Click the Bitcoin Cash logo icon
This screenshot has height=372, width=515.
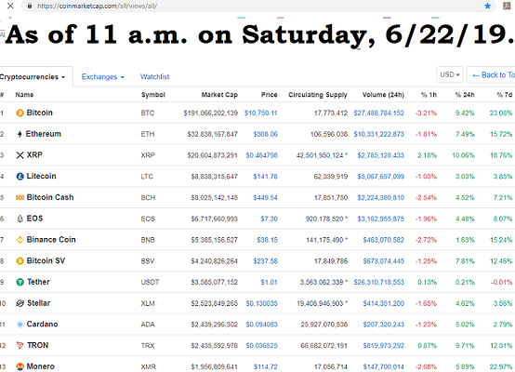point(20,197)
